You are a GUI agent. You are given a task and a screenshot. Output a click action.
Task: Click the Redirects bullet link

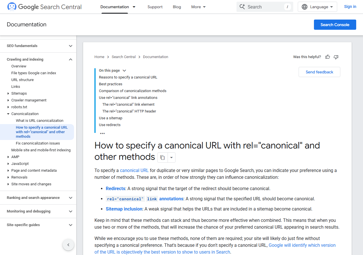(115, 189)
